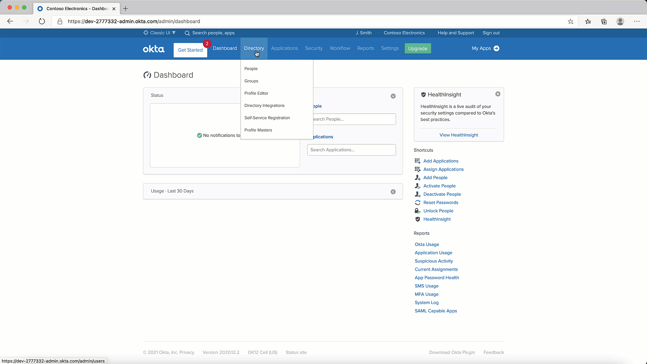Open the View HealthInsight link
The image size is (647, 364).
click(x=459, y=135)
